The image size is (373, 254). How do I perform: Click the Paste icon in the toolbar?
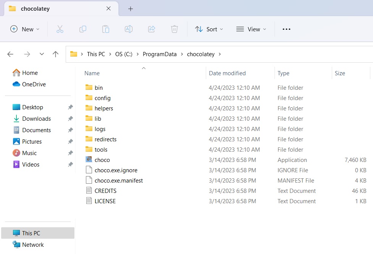click(105, 29)
